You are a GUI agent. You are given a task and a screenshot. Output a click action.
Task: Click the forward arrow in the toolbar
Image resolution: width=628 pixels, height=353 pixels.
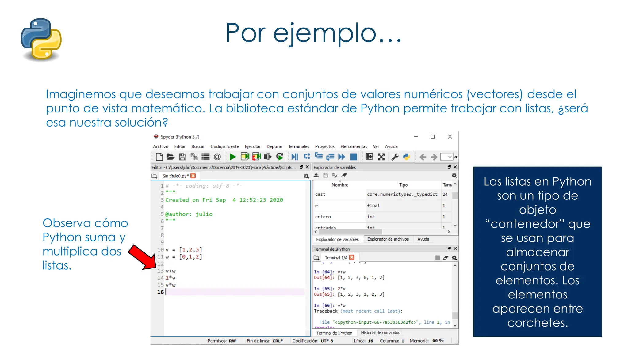click(x=434, y=157)
